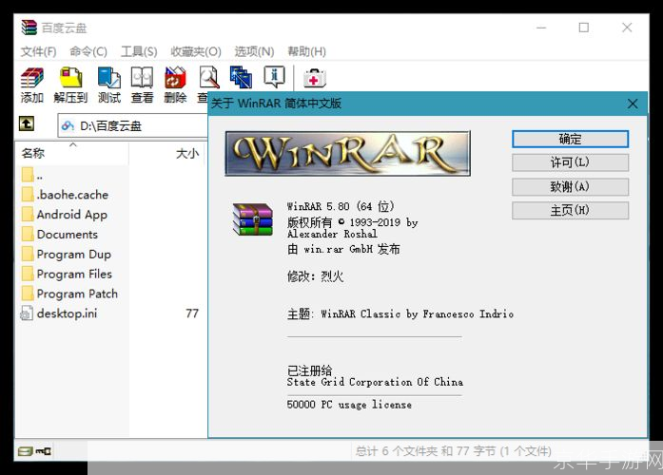Maximize the 百度云盘 WinRAR window

pyautogui.click(x=584, y=28)
